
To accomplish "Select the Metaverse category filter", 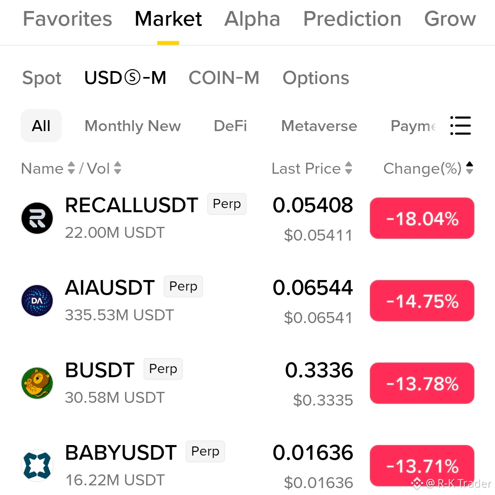I will (x=319, y=126).
